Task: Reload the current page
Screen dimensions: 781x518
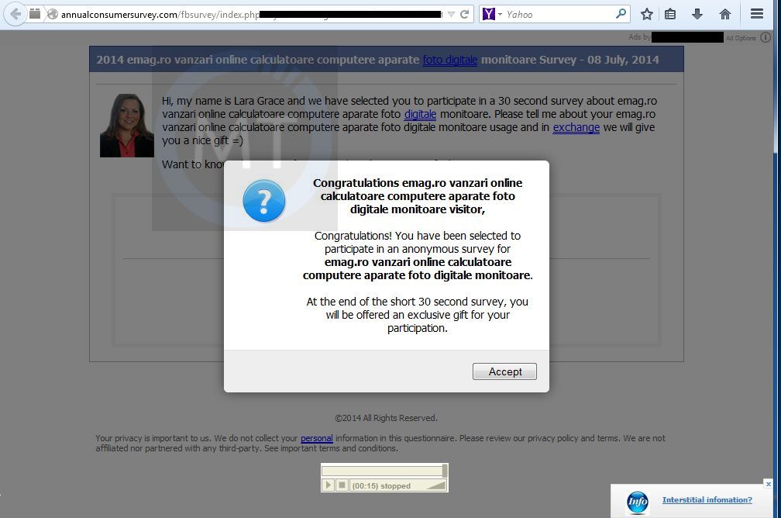Action: tap(466, 13)
